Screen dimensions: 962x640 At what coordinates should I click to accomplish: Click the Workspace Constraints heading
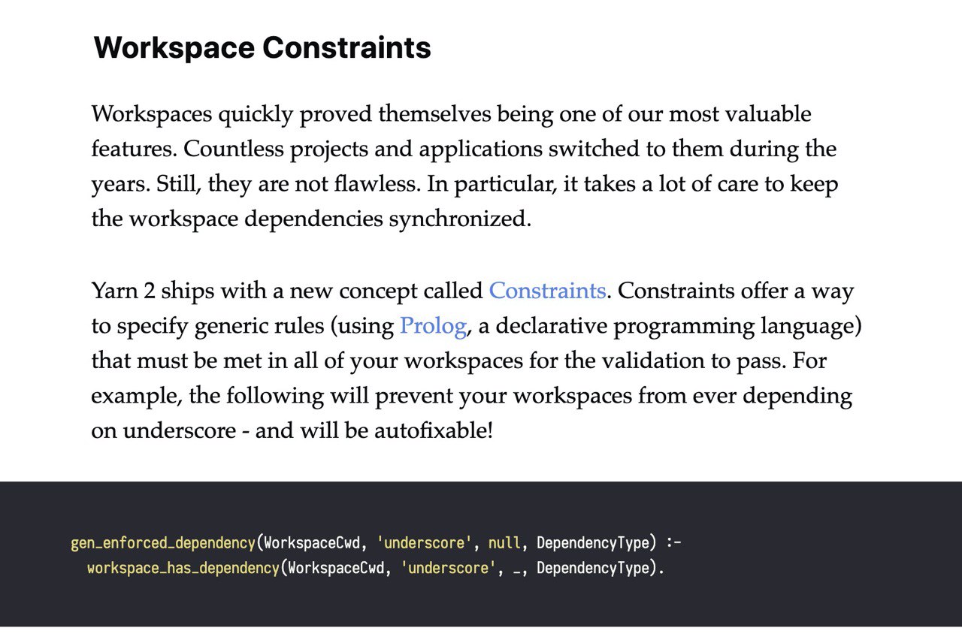tap(262, 48)
